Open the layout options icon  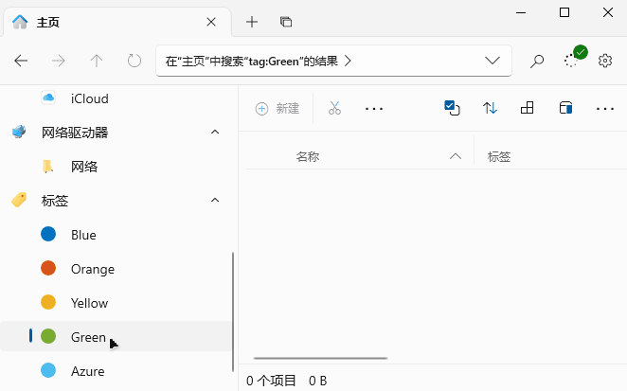pyautogui.click(x=528, y=108)
